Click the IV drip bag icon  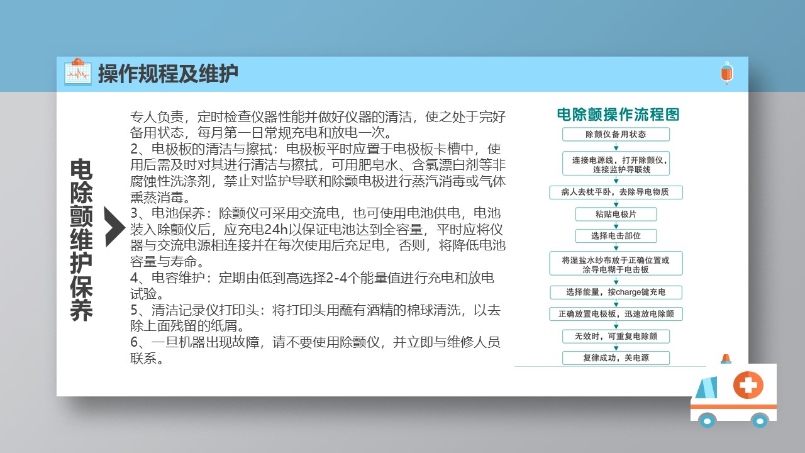[727, 74]
